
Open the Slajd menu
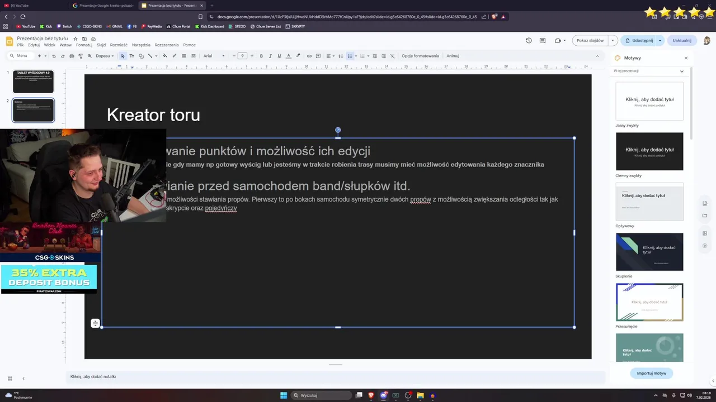(x=101, y=45)
